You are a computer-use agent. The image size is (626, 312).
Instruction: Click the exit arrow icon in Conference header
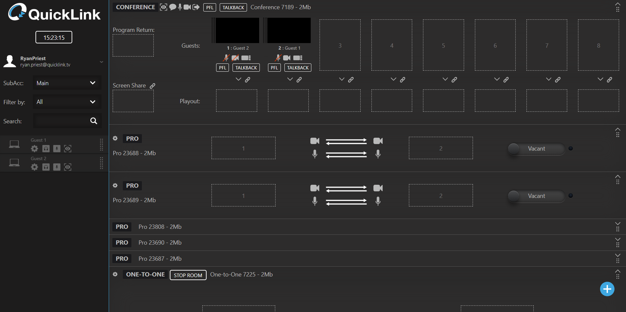pyautogui.click(x=196, y=7)
